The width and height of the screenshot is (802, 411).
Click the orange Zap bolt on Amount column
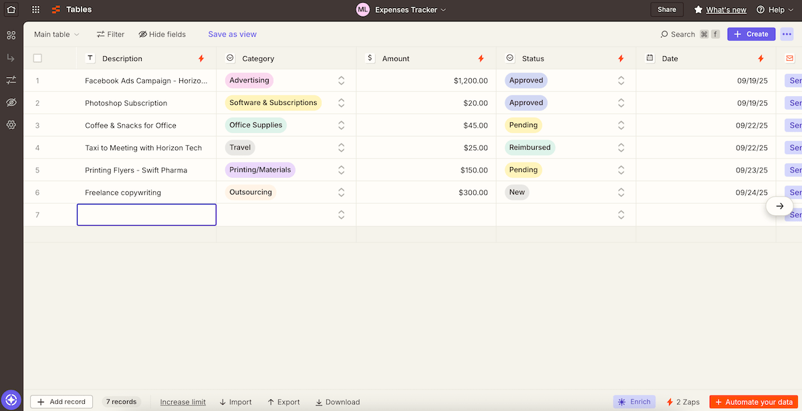pyautogui.click(x=481, y=59)
